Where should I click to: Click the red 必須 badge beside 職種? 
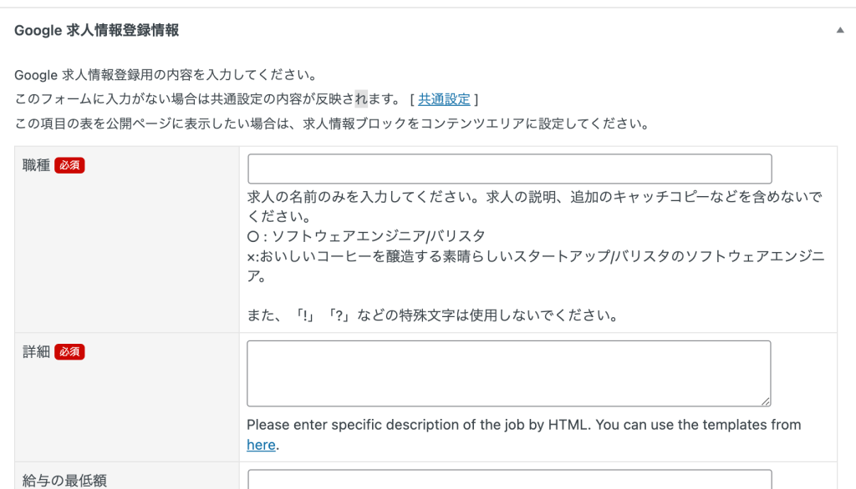click(x=69, y=165)
